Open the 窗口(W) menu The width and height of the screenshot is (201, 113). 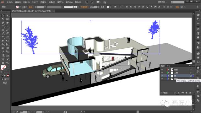point(69,2)
